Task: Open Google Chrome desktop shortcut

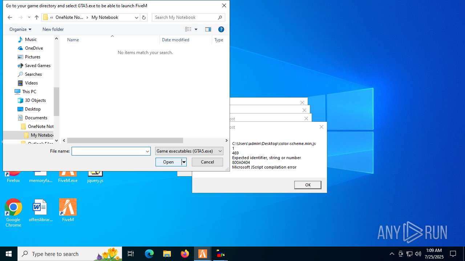Action: (13, 213)
